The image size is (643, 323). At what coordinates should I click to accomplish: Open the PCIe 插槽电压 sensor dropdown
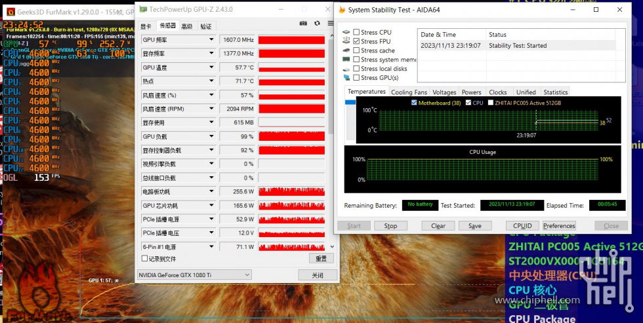[211, 233]
